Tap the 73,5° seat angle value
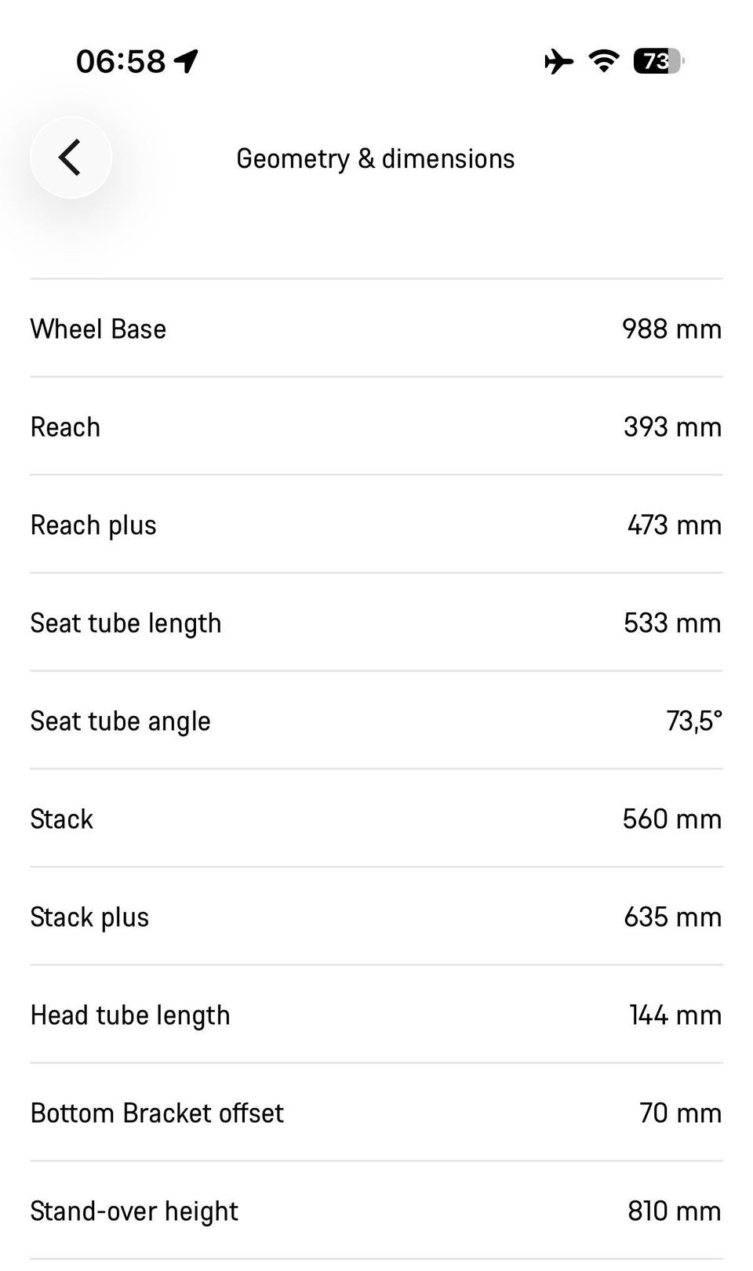 [x=693, y=721]
